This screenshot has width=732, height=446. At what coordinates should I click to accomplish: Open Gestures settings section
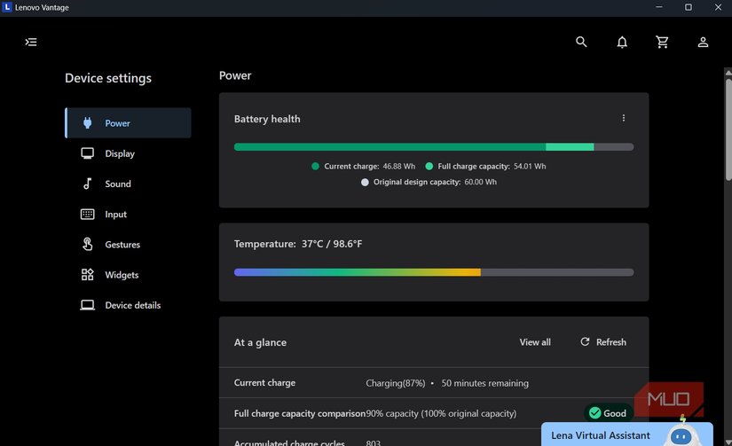tap(122, 245)
